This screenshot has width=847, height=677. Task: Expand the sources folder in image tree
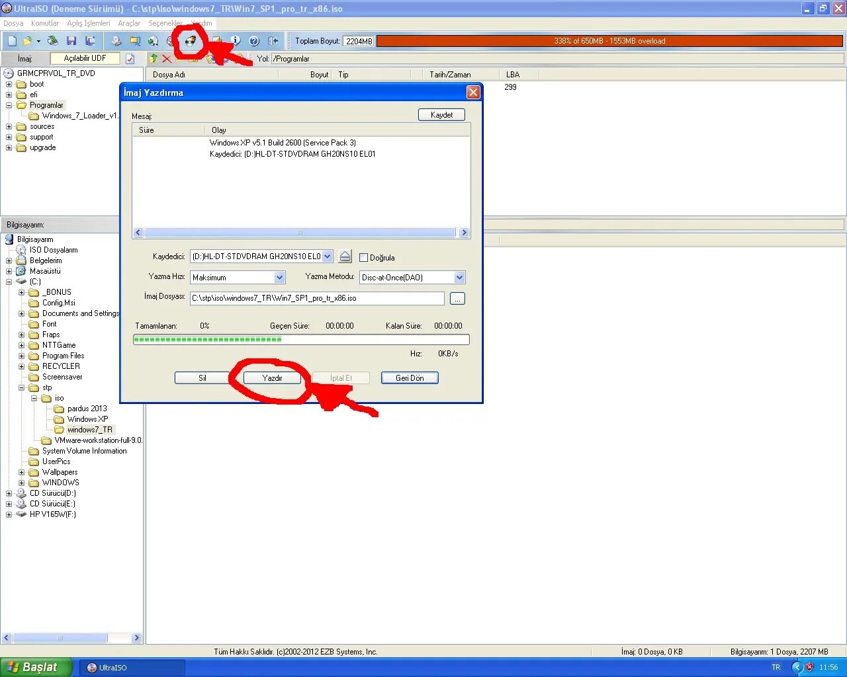(9, 126)
